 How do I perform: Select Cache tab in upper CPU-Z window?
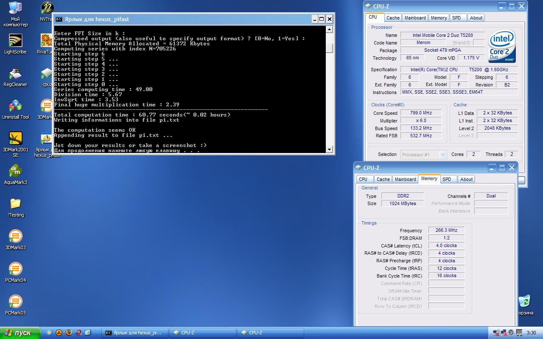click(x=393, y=18)
